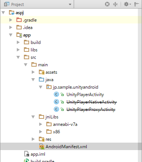This screenshot has width=142, height=162.
Task: Click the collapse all icon in toolbar
Action: 115,4
